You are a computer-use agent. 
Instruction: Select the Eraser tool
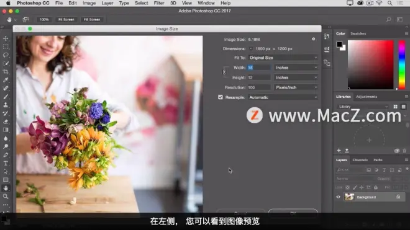pyautogui.click(x=6, y=122)
